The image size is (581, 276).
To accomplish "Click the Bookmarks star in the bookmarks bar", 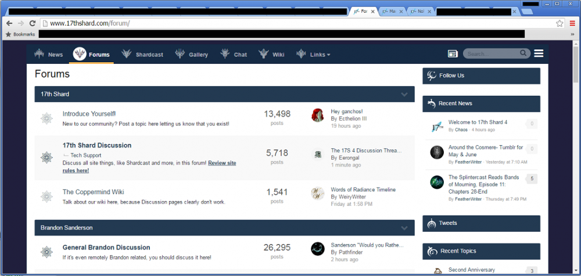I will [9, 34].
